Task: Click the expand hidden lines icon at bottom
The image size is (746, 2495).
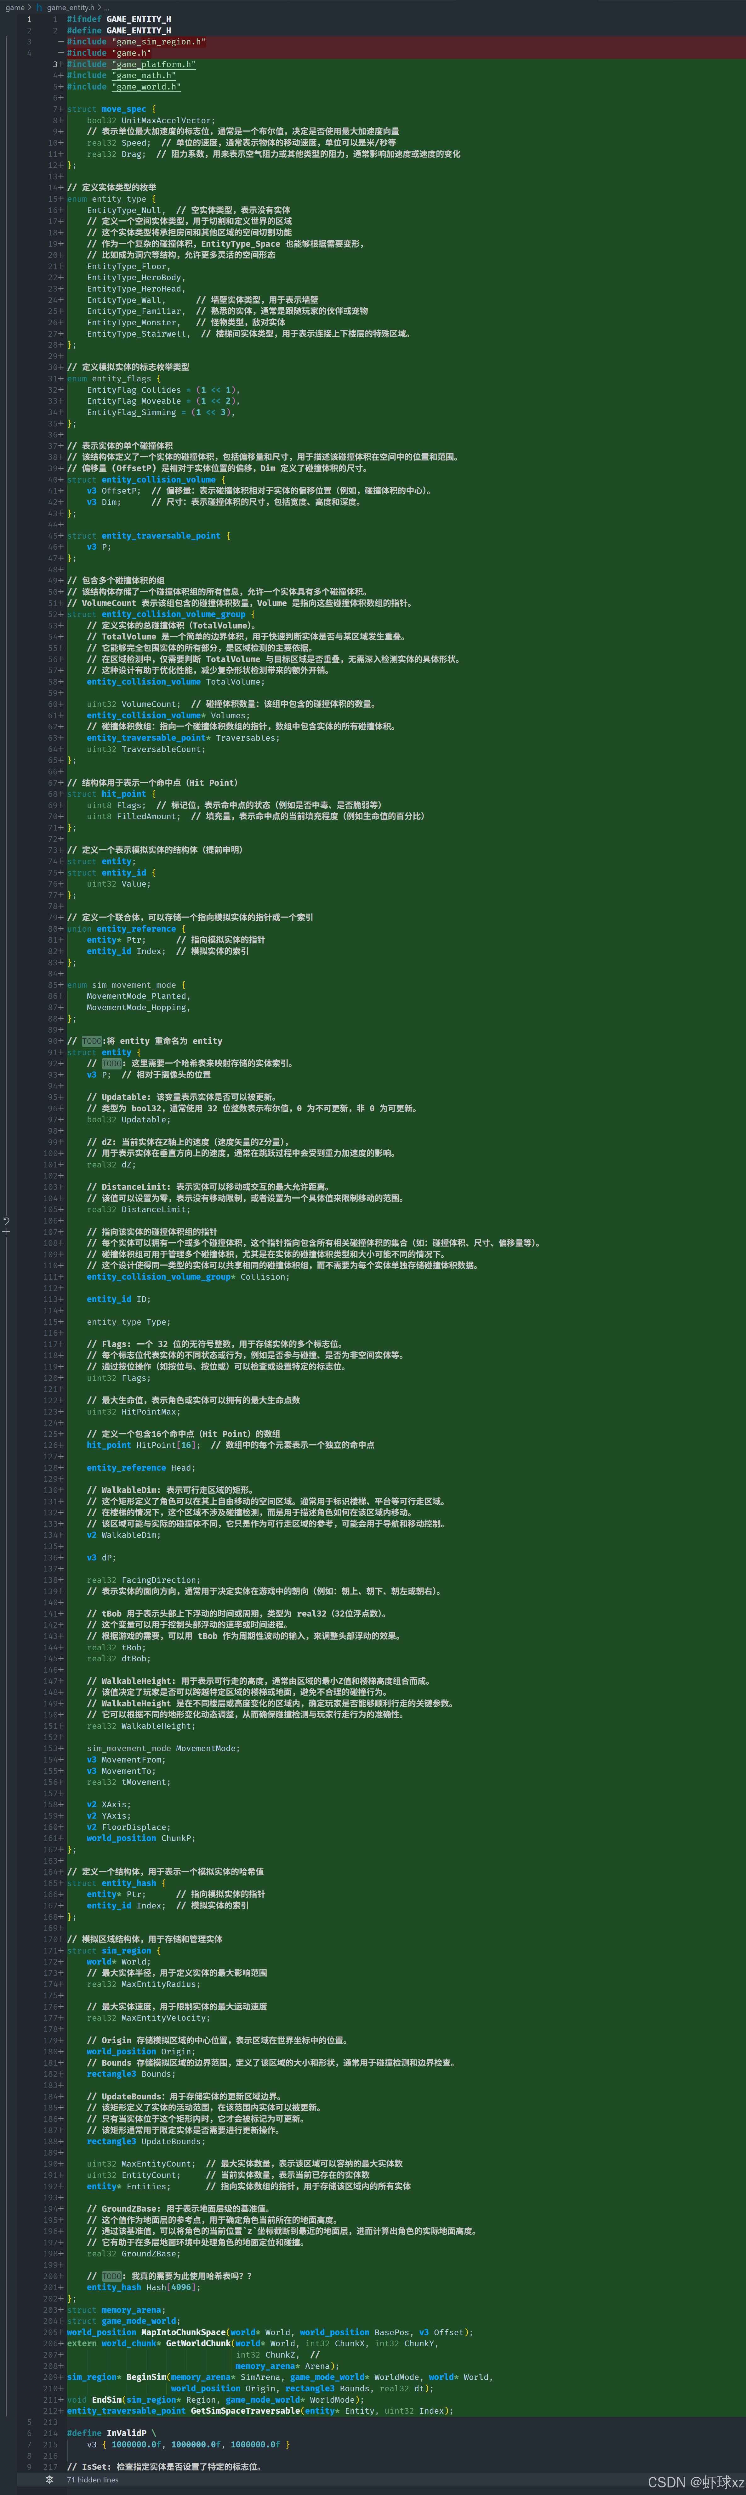Action: point(49,2480)
